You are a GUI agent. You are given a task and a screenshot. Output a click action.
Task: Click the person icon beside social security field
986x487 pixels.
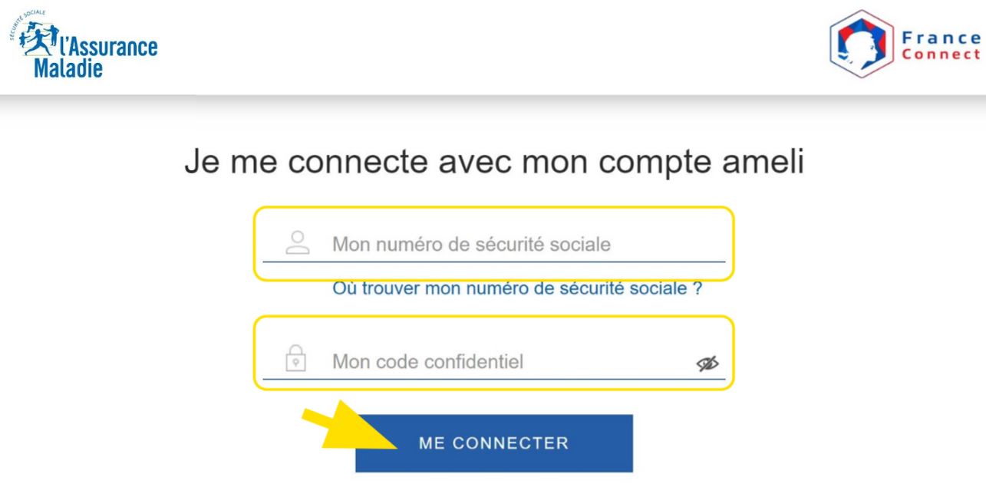click(x=297, y=243)
